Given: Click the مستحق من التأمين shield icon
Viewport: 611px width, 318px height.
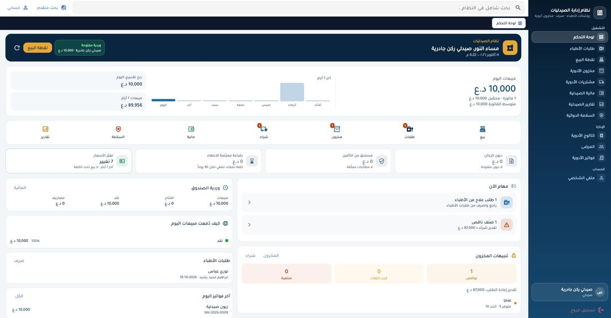Looking at the screenshot, I should [x=382, y=161].
